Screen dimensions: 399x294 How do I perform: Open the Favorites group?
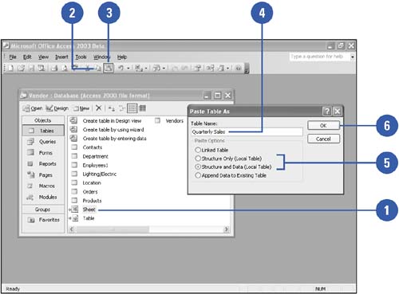pyautogui.click(x=43, y=220)
